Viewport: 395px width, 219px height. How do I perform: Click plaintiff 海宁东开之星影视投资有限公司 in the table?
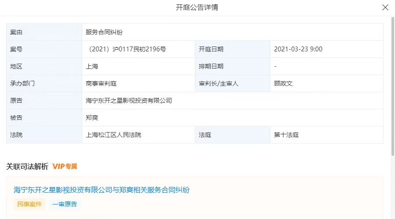click(x=129, y=101)
